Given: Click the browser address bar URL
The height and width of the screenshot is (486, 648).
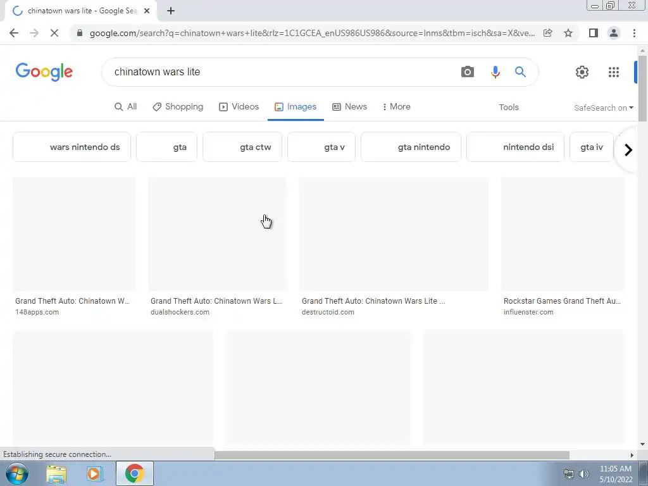Looking at the screenshot, I should tap(312, 33).
